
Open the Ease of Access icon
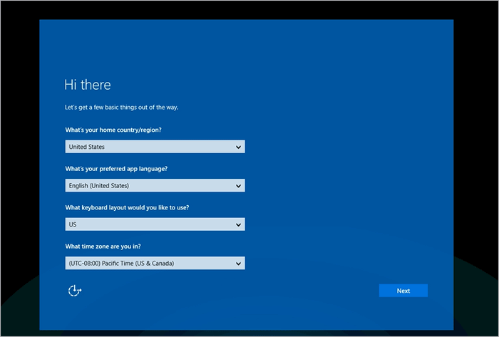tap(75, 291)
